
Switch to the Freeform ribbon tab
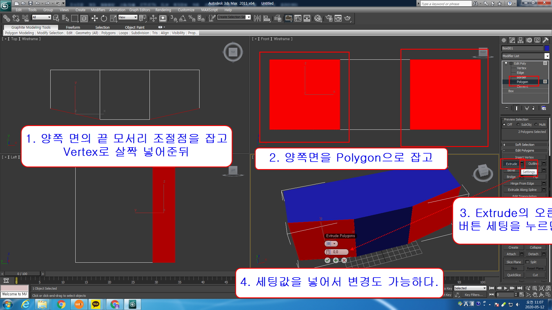[x=73, y=27]
